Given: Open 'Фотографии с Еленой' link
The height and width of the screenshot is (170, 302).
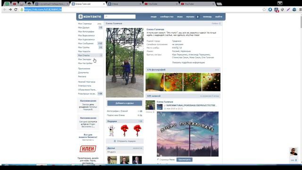Looking at the screenshot, I should pyautogui.click(x=117, y=111).
